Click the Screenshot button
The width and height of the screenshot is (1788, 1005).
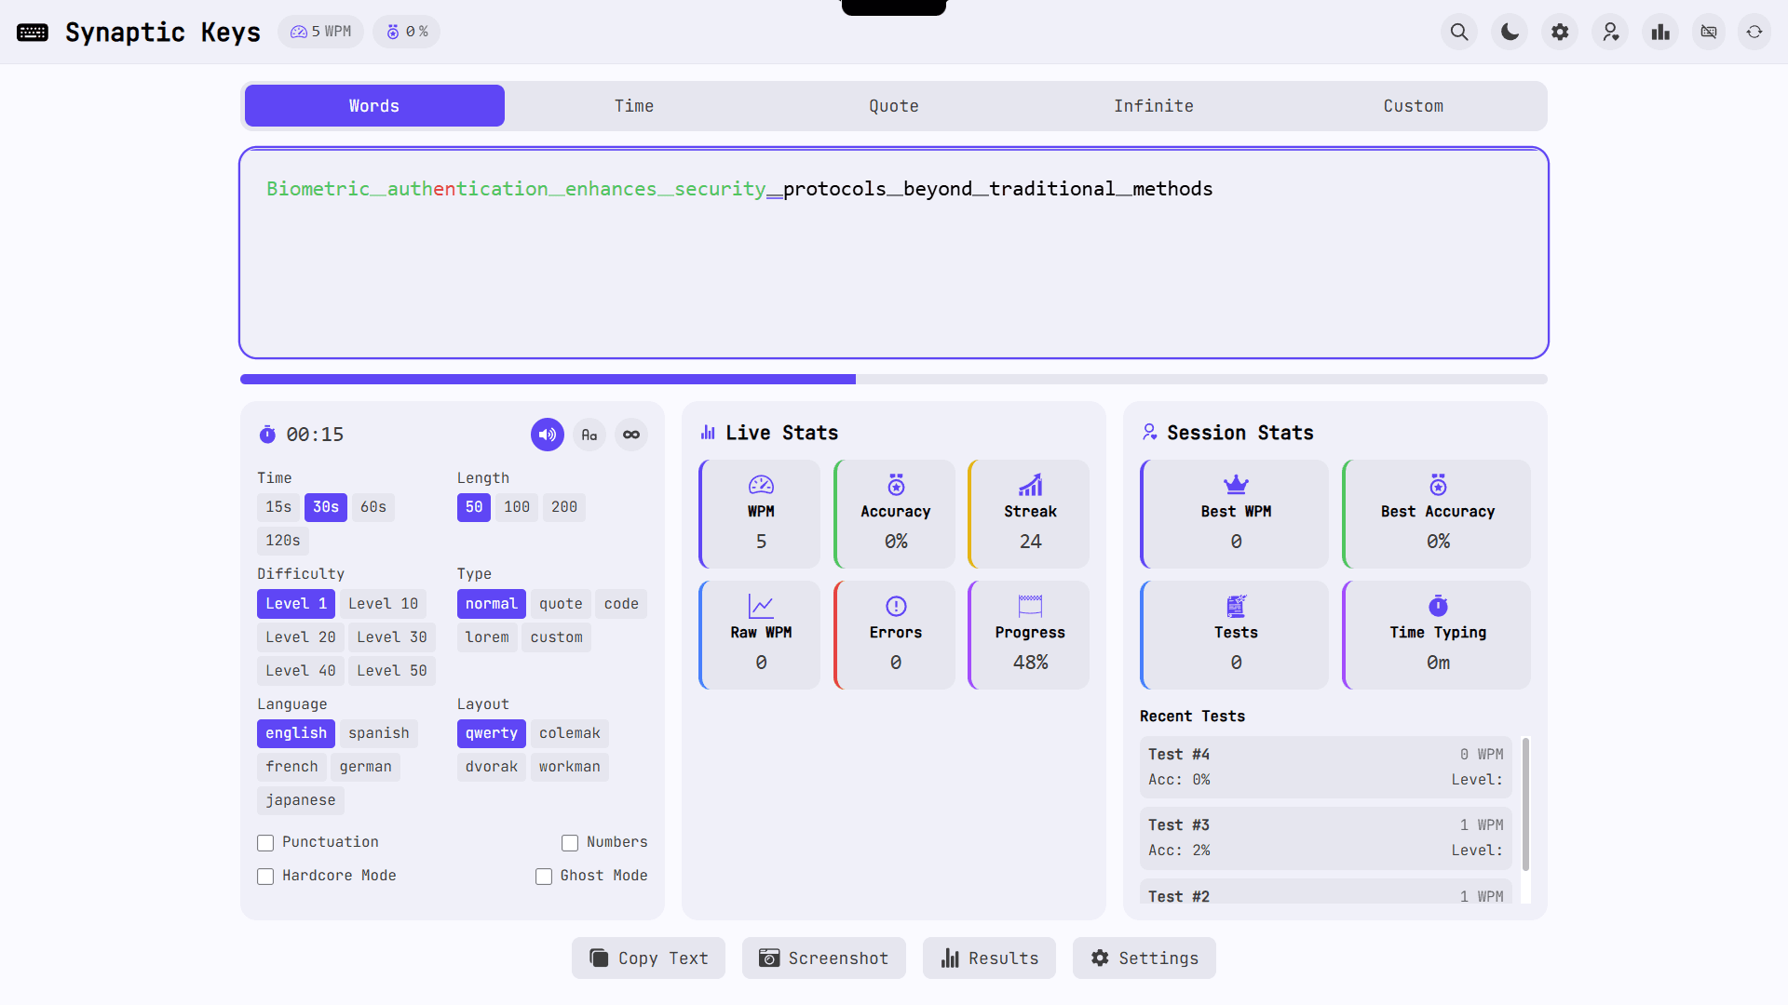[824, 958]
